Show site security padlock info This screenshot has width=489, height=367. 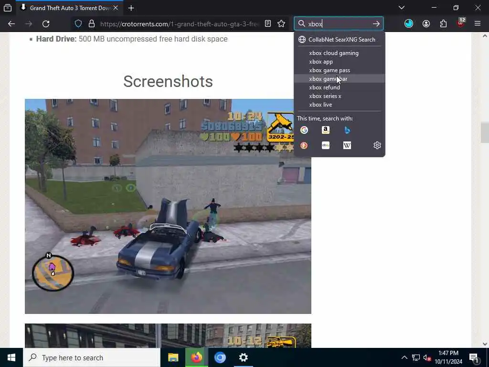91,24
